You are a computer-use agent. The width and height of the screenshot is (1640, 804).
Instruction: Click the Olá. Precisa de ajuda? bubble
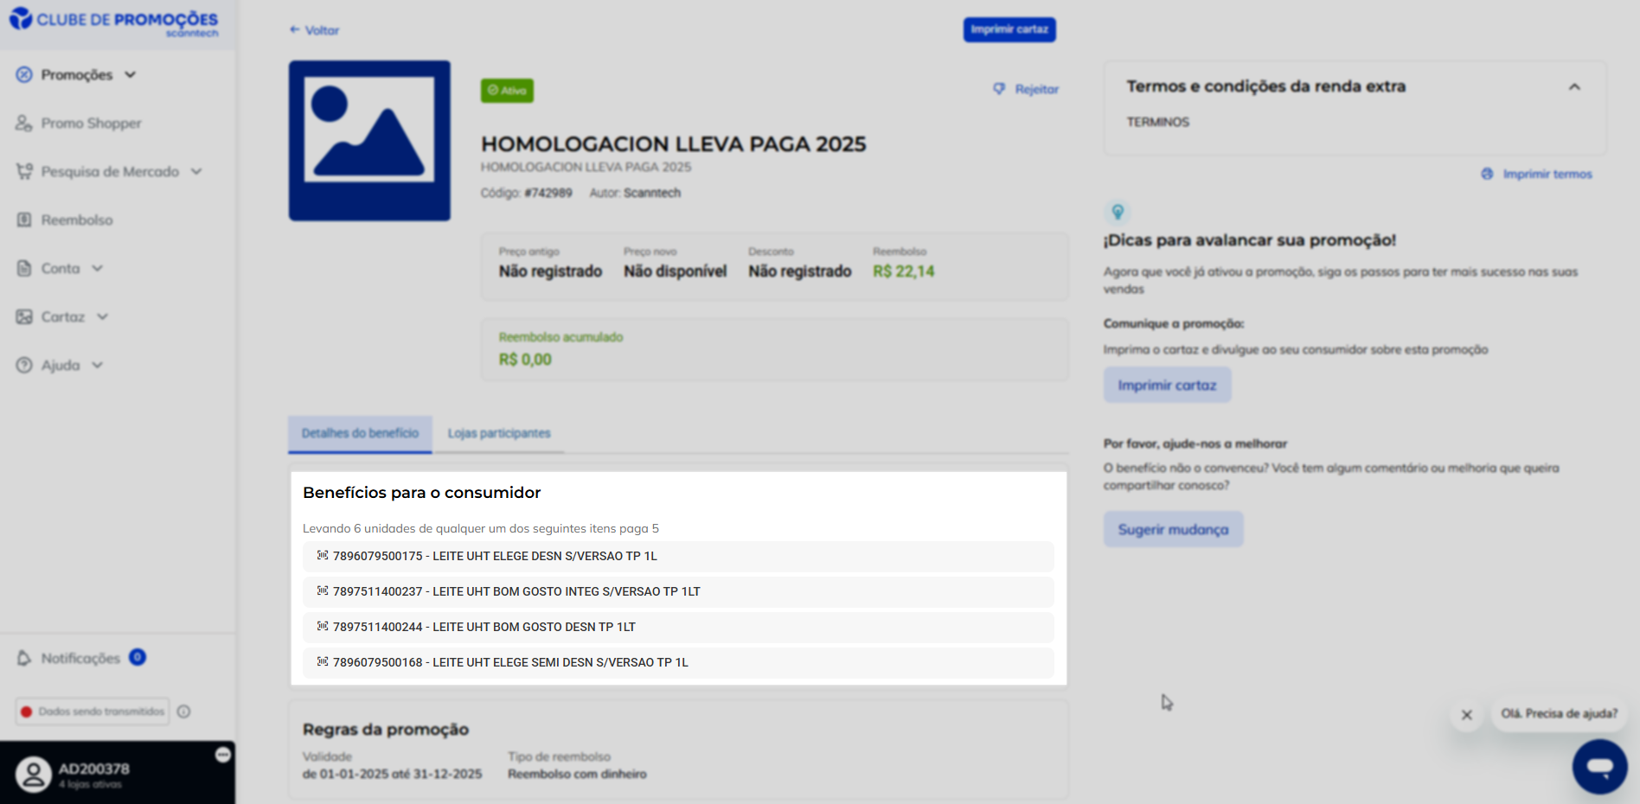[1560, 714]
